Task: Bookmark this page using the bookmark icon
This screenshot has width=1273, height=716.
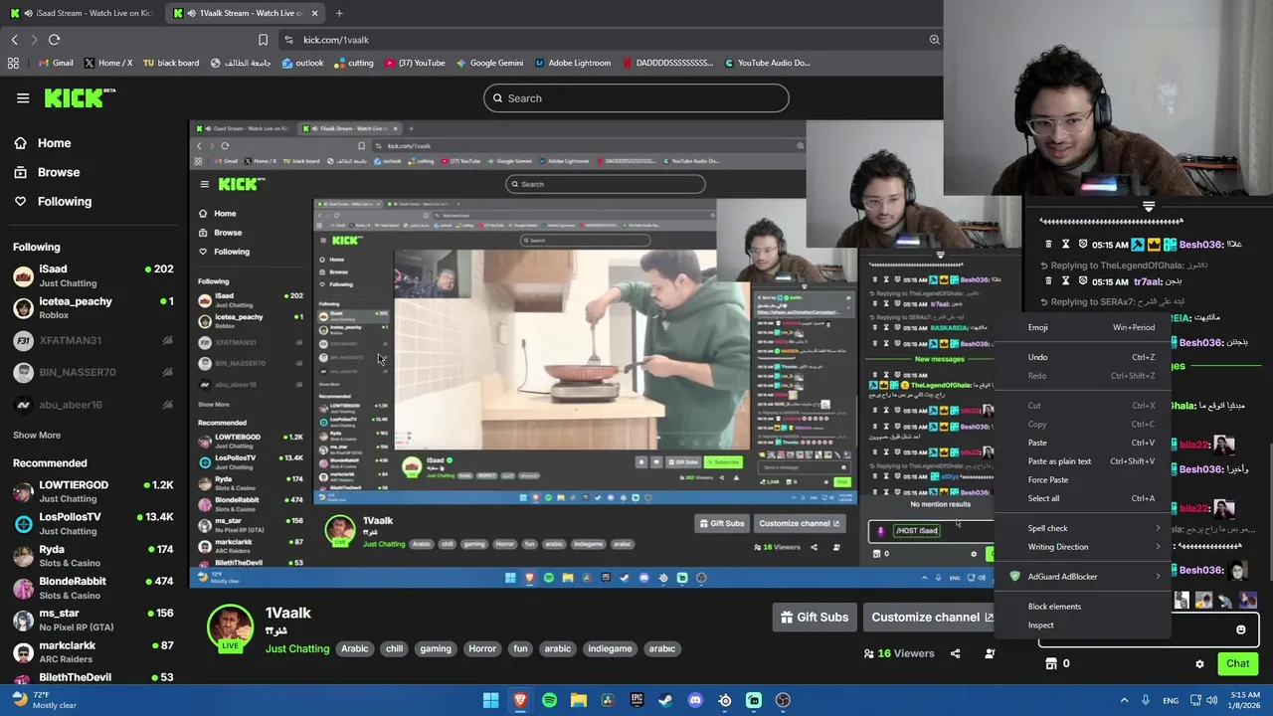Action: [263, 40]
